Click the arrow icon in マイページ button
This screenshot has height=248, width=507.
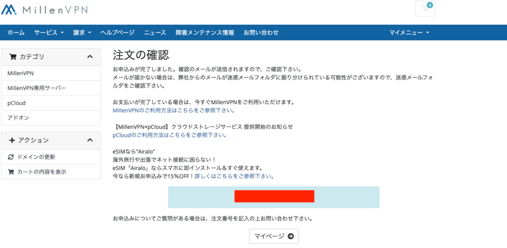point(291,236)
